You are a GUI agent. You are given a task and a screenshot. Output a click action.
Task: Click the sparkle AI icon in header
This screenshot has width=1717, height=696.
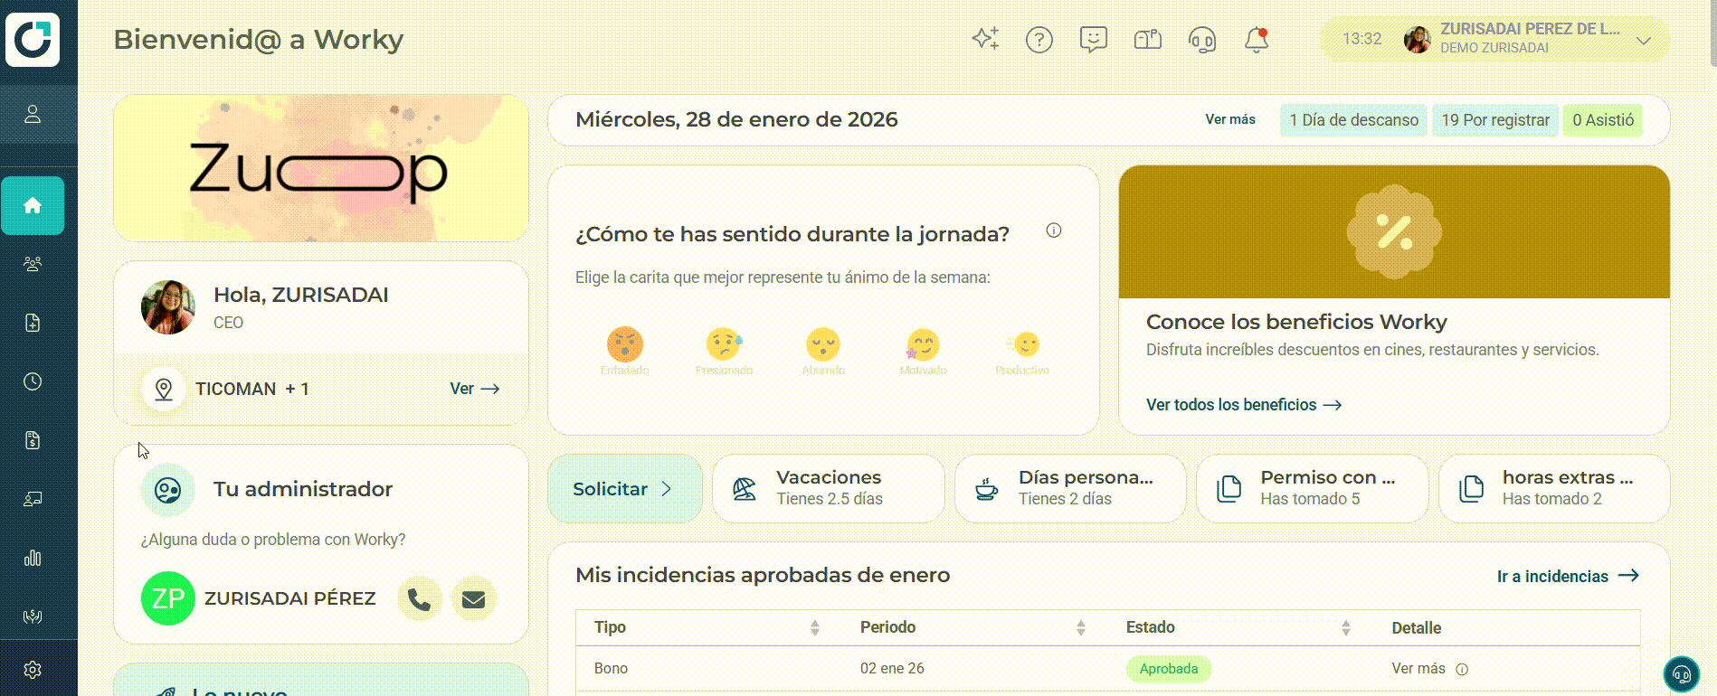coord(985,39)
